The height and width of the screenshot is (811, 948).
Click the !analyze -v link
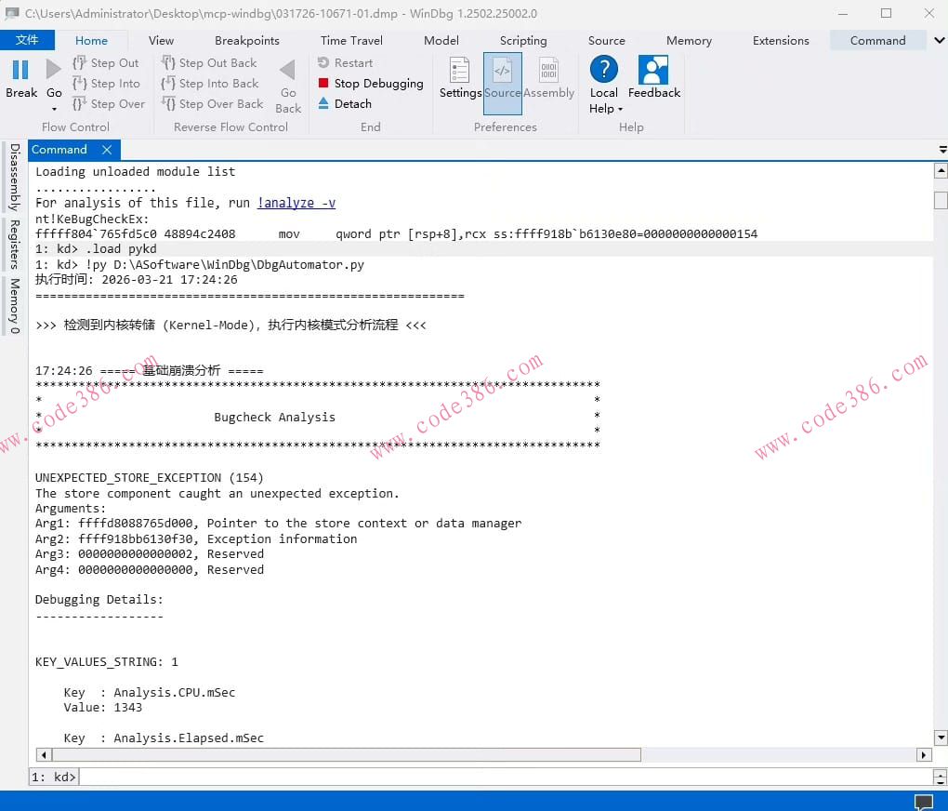pos(296,203)
